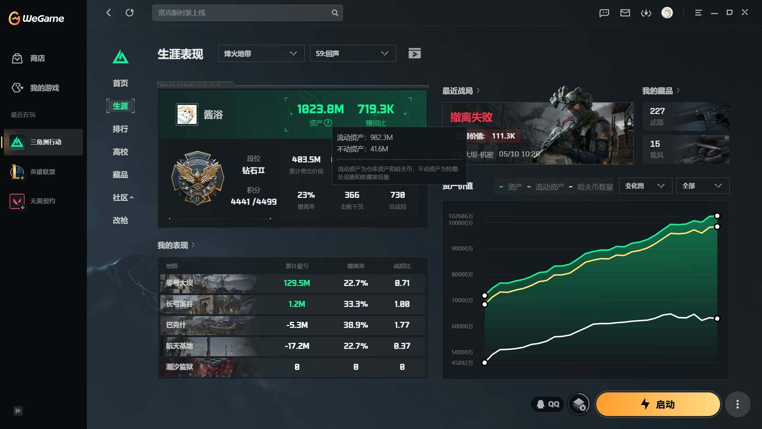Select the 航天基地 map row
This screenshot has height=429, width=762.
tap(293, 346)
